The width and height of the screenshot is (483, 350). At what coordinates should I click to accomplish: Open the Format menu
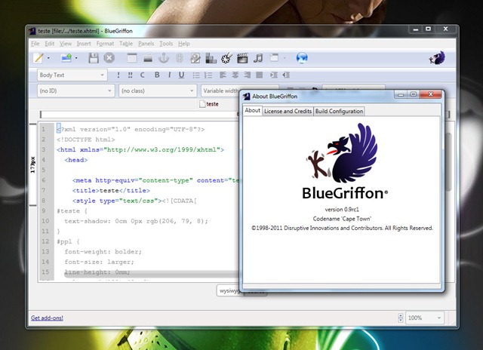coord(105,44)
